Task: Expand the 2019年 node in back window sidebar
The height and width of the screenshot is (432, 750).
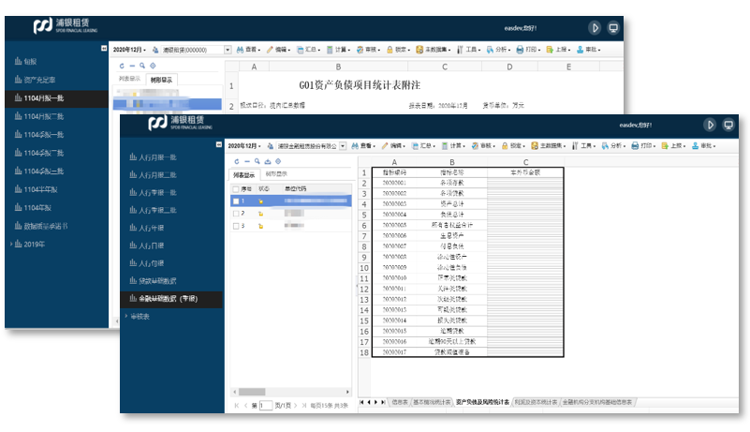Action: (x=33, y=245)
